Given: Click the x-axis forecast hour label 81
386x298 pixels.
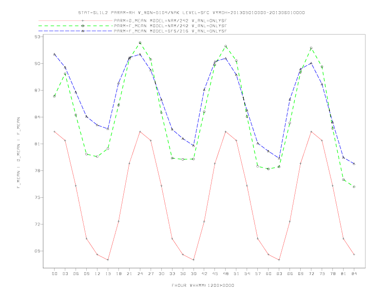Looking at the screenshot, I should point(344,274).
